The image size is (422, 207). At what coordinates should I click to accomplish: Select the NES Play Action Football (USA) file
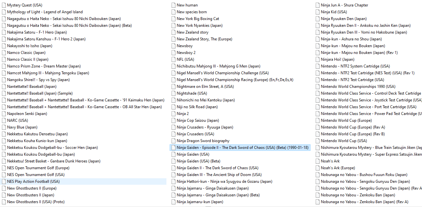point(33,181)
